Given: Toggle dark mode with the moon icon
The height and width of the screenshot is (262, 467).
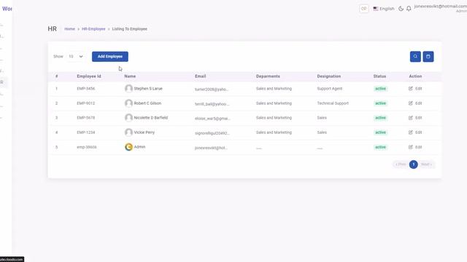Looking at the screenshot, I should click(401, 9).
